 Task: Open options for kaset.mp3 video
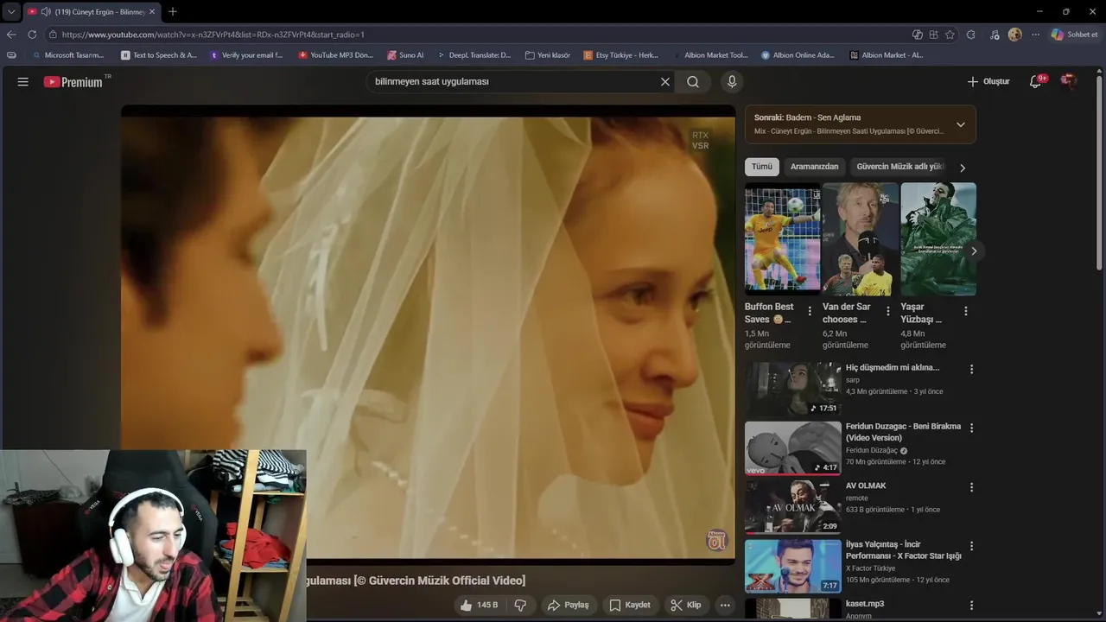(x=971, y=606)
